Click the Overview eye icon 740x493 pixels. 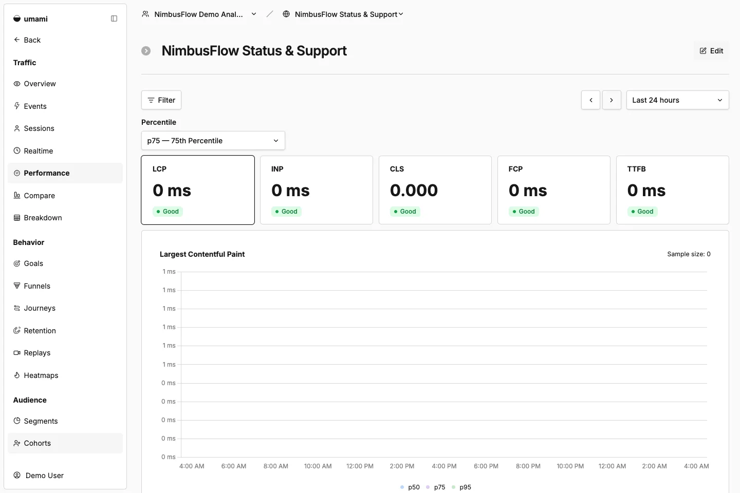(x=17, y=84)
